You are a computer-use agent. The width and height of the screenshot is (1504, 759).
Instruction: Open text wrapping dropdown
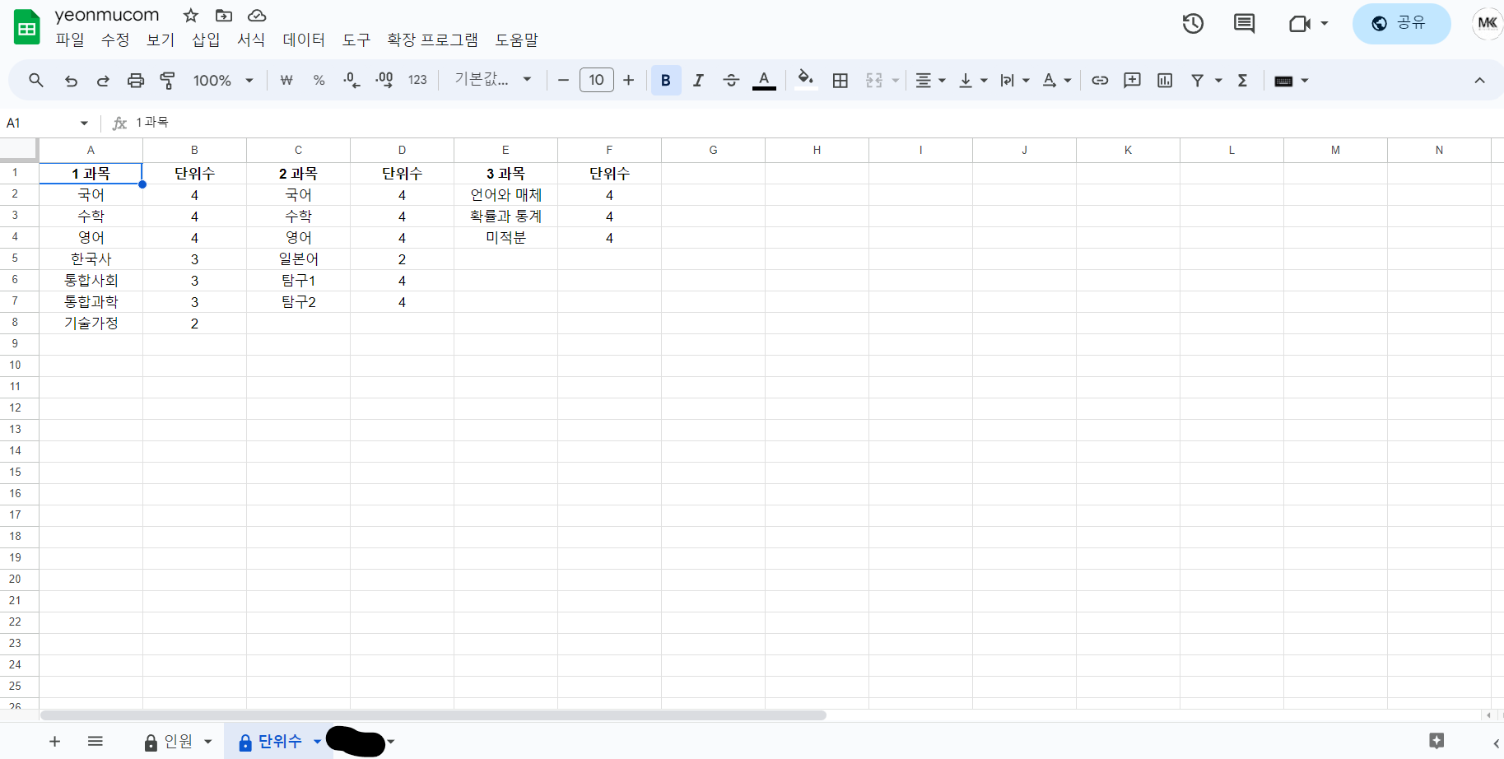click(1015, 80)
